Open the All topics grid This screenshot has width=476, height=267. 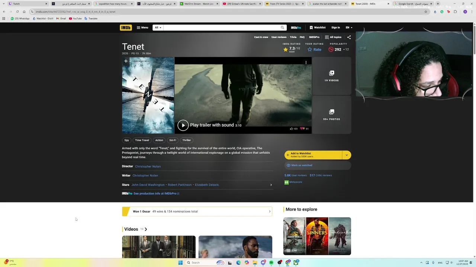(333, 37)
